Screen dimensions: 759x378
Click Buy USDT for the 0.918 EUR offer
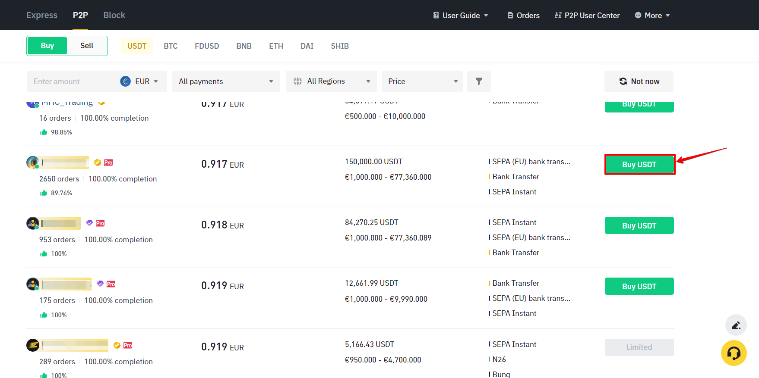click(x=639, y=225)
